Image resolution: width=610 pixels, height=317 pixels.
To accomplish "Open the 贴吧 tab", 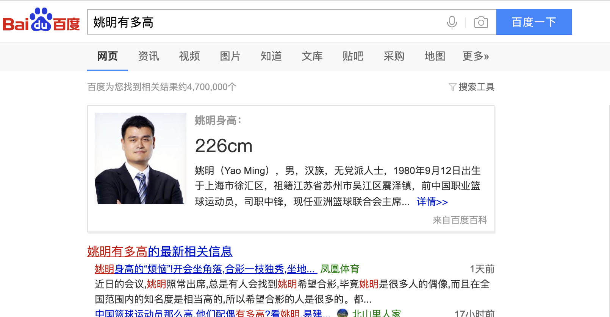I will tap(353, 56).
